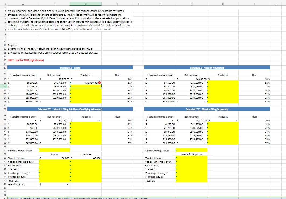Click the problem description text in row 2

[66, 11]
